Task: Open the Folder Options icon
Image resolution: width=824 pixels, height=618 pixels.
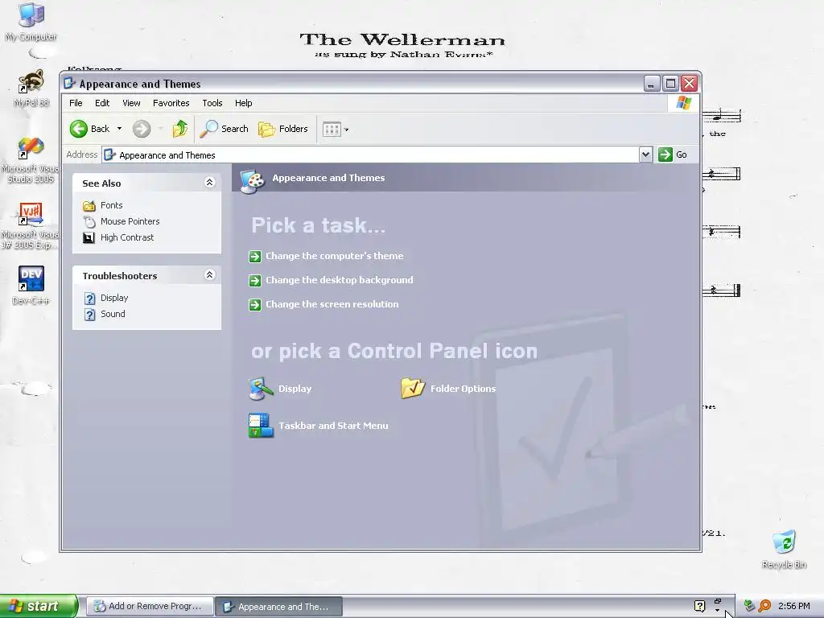Action: click(413, 389)
